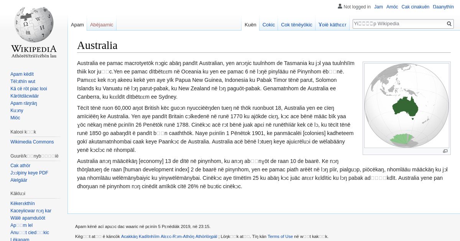Screen dimensions: 460x241
Task: Click the Not logged in text
Action: 357,7
